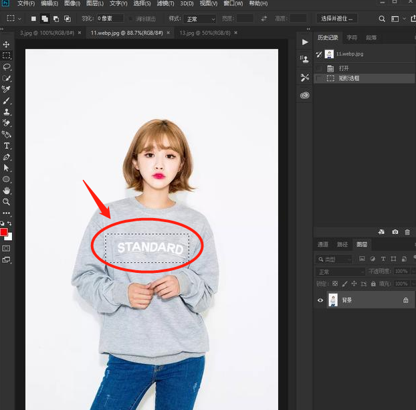Open the Clone Source panel icon

pos(304,59)
